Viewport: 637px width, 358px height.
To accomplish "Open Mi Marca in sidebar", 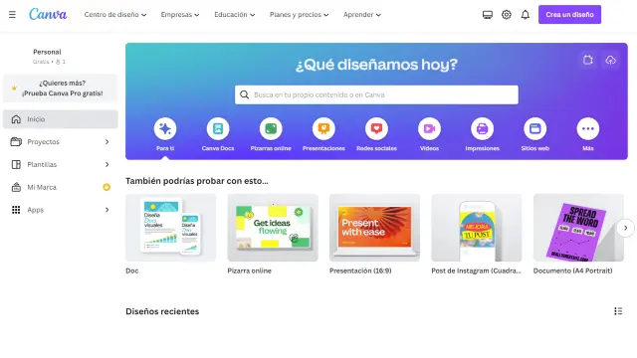I will point(61,187).
